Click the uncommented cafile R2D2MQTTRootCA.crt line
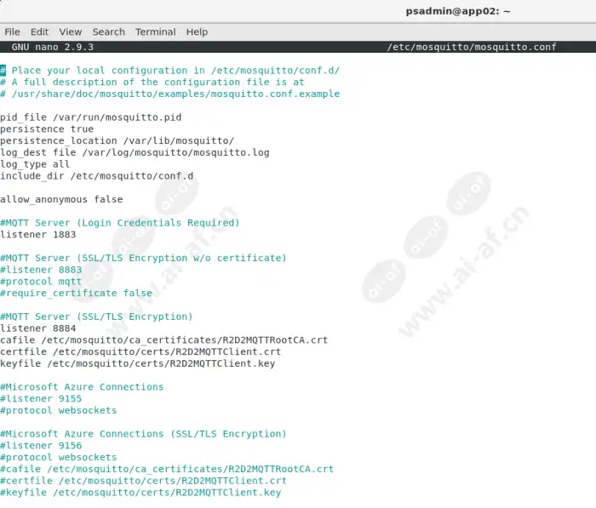Image resolution: width=596 pixels, height=508 pixels. coord(163,340)
